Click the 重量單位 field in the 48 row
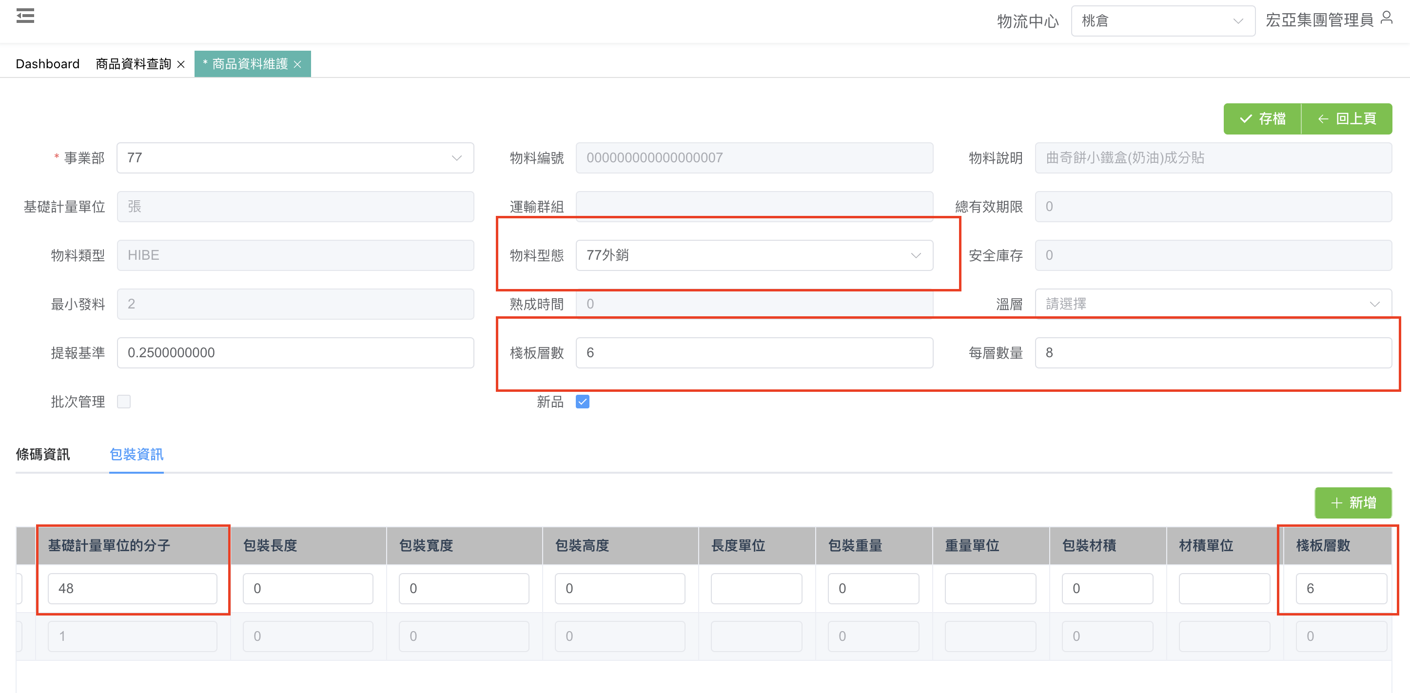 pos(990,589)
